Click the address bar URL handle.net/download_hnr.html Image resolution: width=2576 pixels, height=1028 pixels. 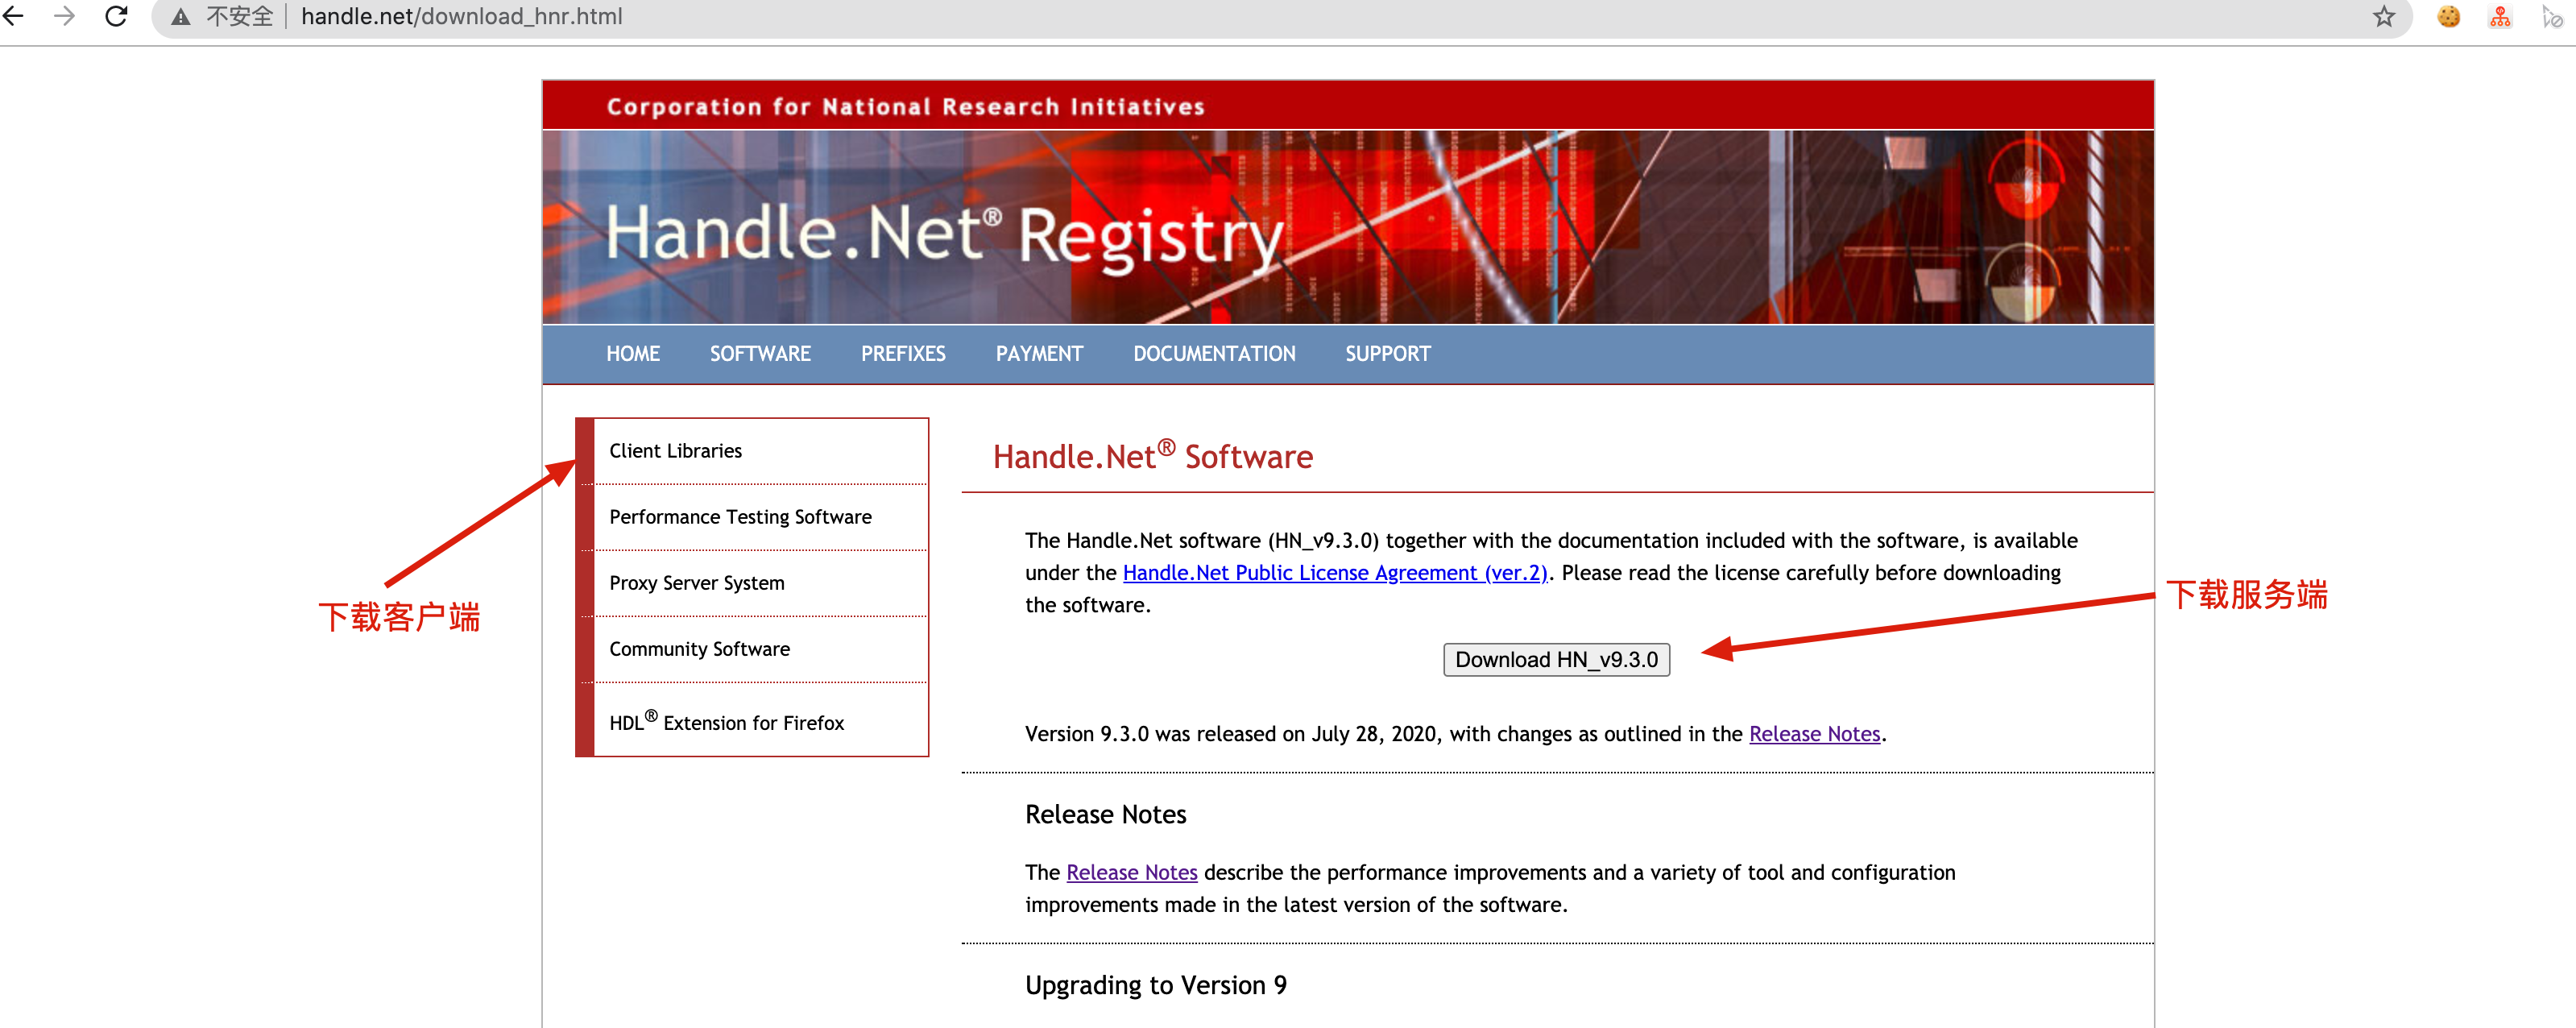[461, 17]
